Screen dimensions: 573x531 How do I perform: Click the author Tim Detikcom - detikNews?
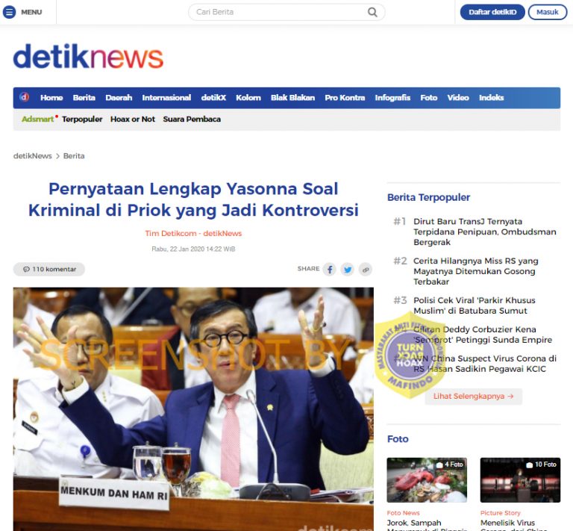(x=193, y=233)
